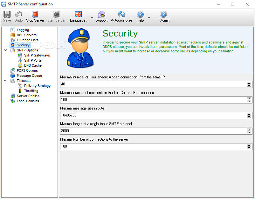This screenshot has height=199, width=255.
Task: Open Tutorials question mark icon
Action: (163, 14)
